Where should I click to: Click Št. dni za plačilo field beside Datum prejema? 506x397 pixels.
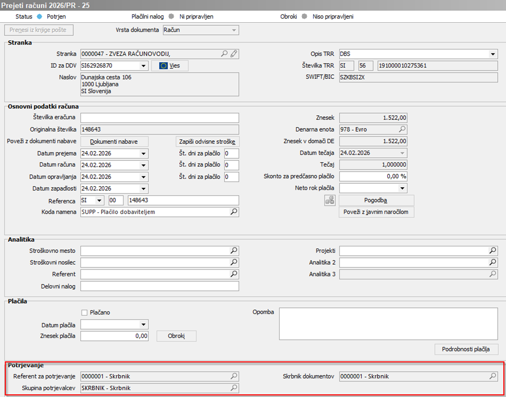tap(231, 153)
